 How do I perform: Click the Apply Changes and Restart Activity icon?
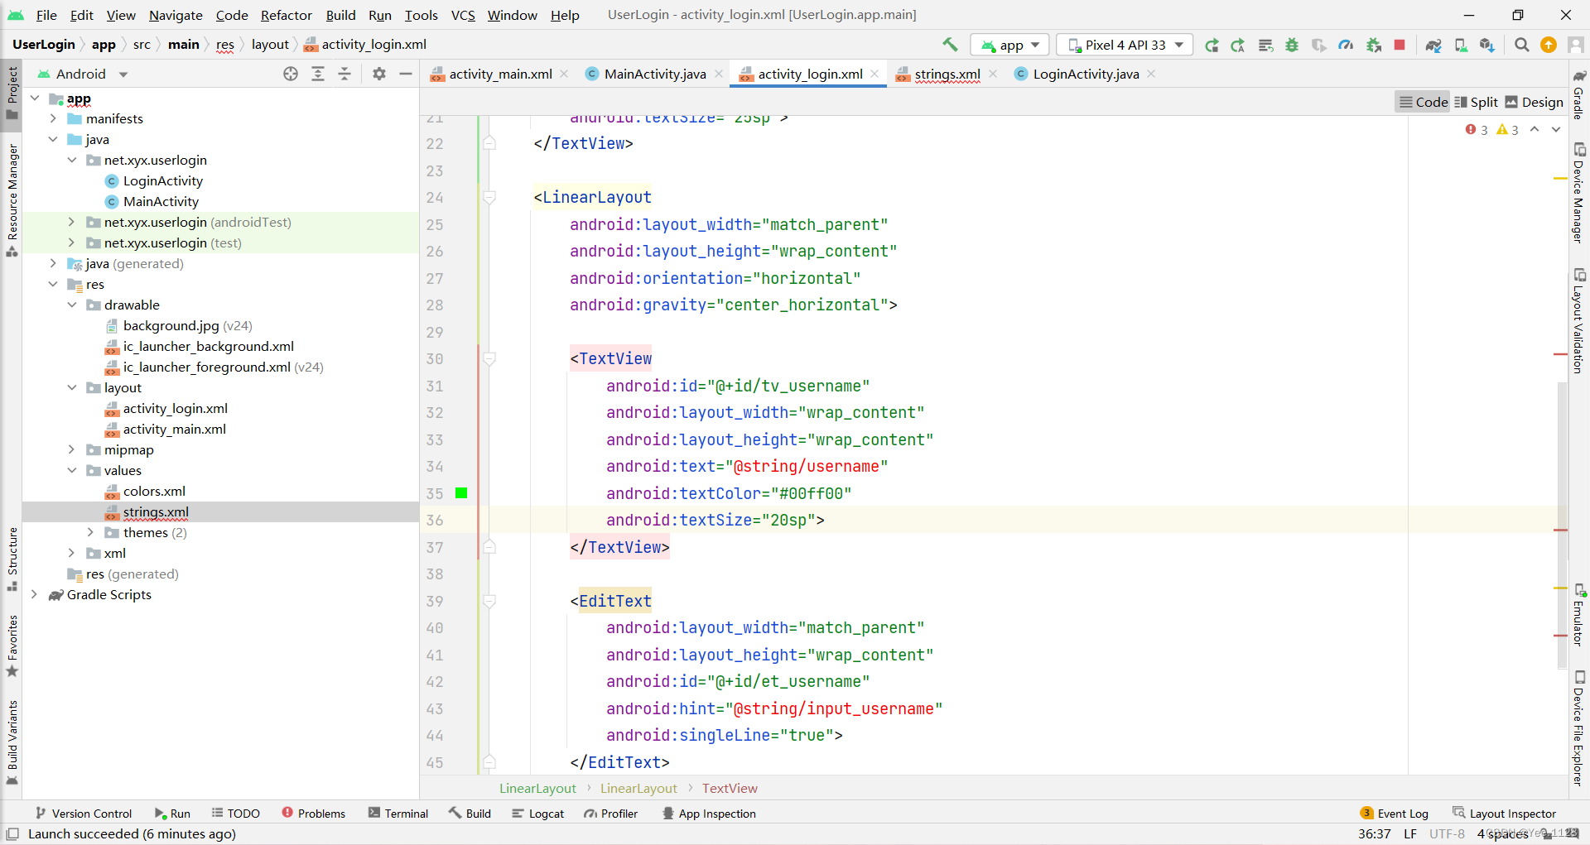coord(1238,45)
